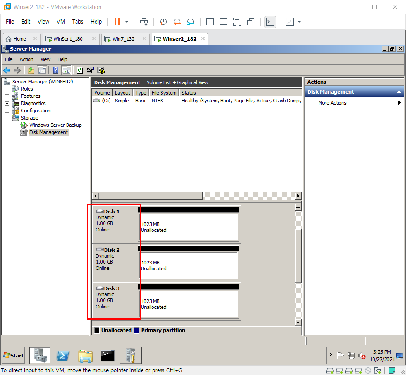
Task: Open Windows Explorer from the taskbar
Action: point(86,356)
